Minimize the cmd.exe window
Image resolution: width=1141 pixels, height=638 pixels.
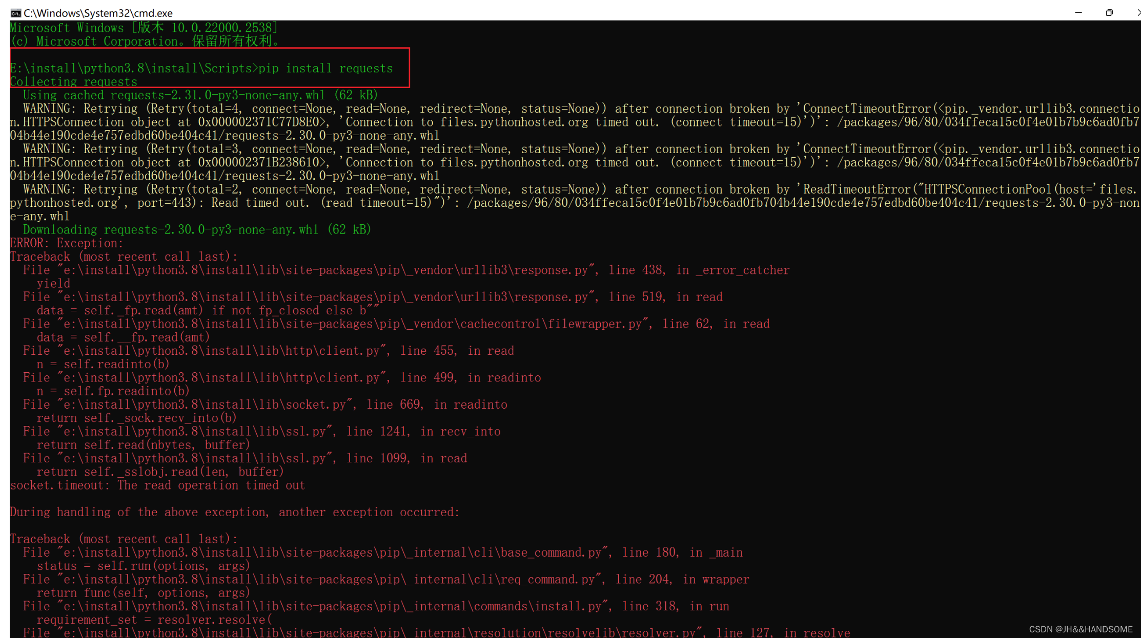pyautogui.click(x=1078, y=13)
